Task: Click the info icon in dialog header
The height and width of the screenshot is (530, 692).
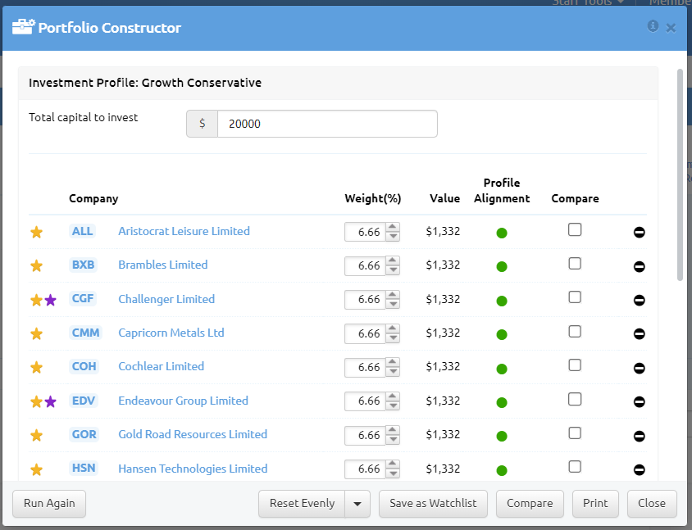Action: pyautogui.click(x=653, y=26)
